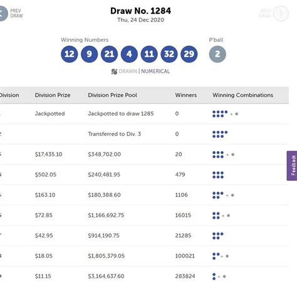Click the winners count 479
Viewport: 297px width, 282px height.
180,175
